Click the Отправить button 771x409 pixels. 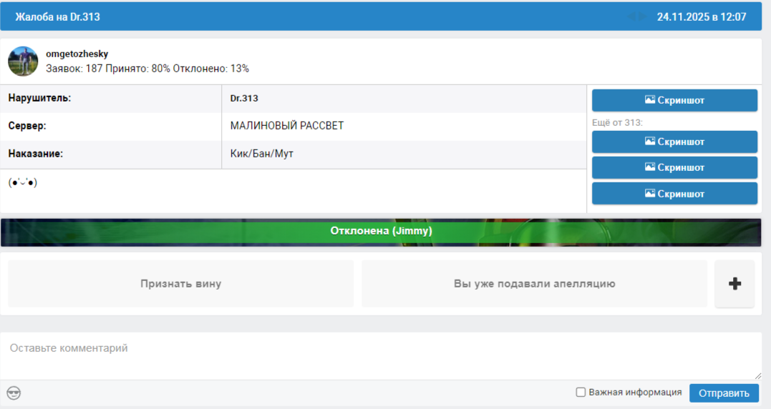[x=724, y=393]
